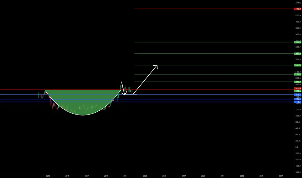
Task: Select the green horizontal line at 2081.7
Action: [214, 82]
